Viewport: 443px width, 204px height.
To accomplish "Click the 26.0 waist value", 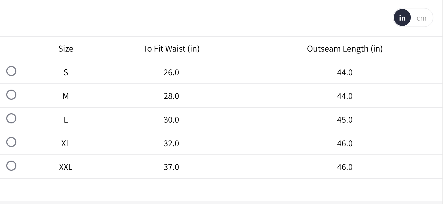I will [x=171, y=72].
